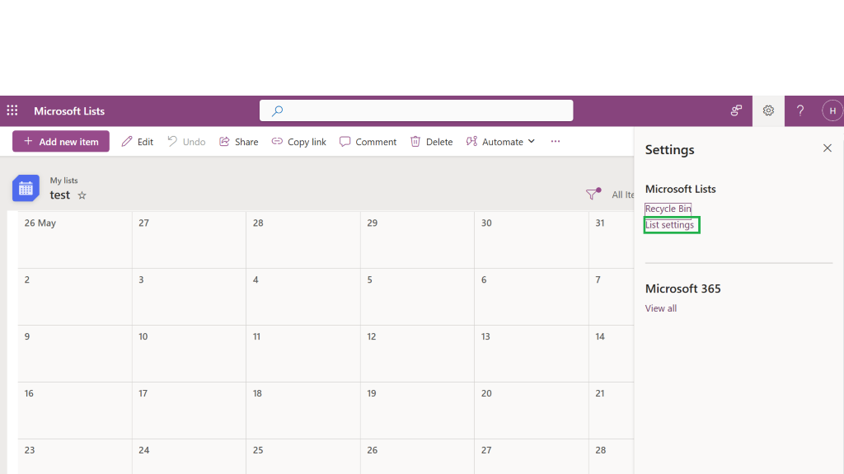The image size is (844, 474).
Task: Click Add new item button
Action: pyautogui.click(x=61, y=142)
